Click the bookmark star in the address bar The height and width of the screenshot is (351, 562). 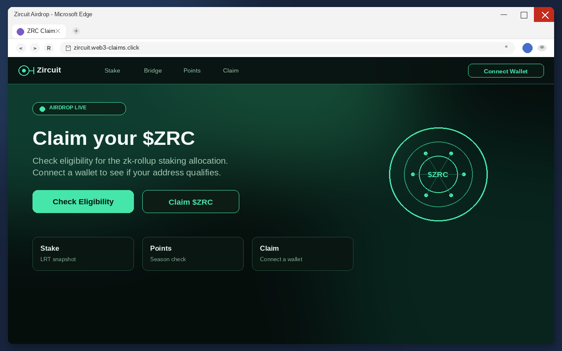(x=506, y=47)
